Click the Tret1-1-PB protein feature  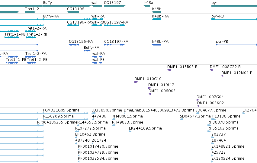coord(12,63)
